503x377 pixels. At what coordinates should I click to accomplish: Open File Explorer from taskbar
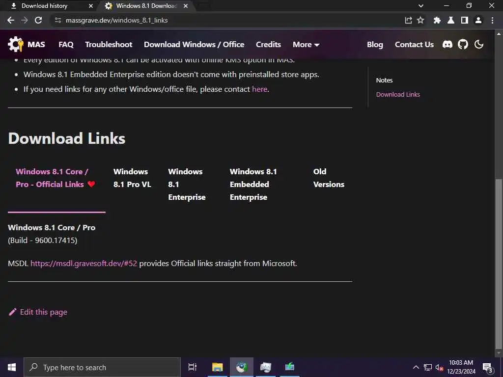(217, 367)
